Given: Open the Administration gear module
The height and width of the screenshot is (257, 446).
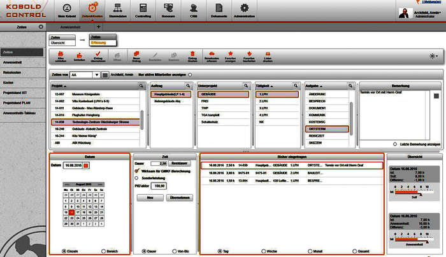Looking at the screenshot, I should coord(244,11).
